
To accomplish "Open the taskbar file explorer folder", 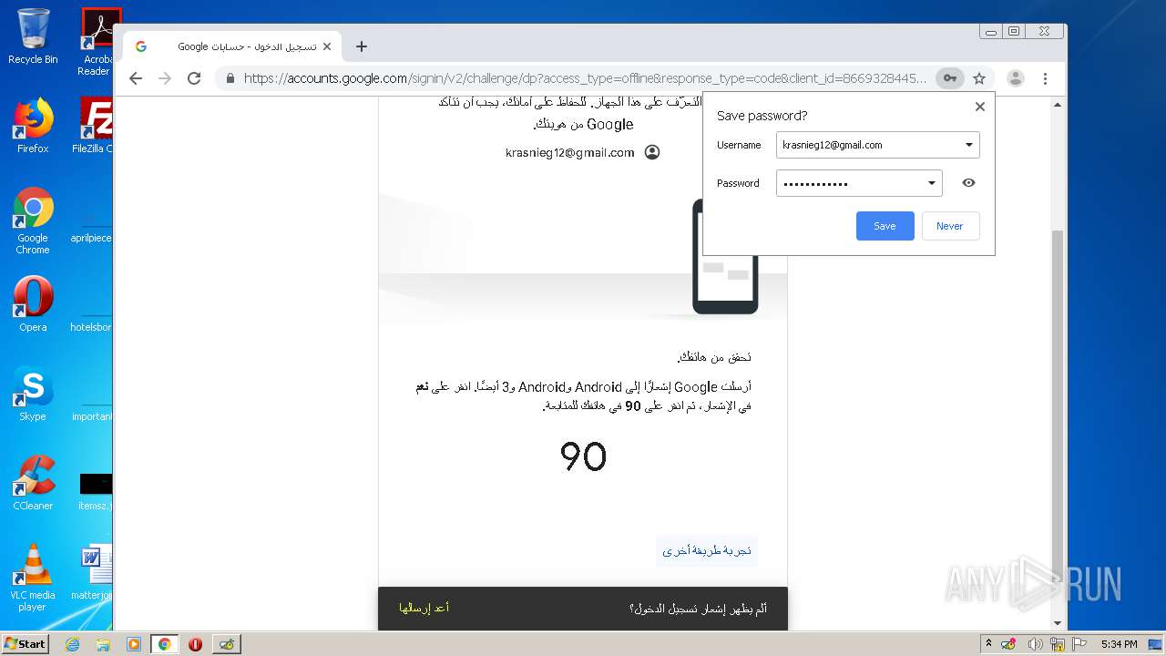I will click(x=103, y=644).
